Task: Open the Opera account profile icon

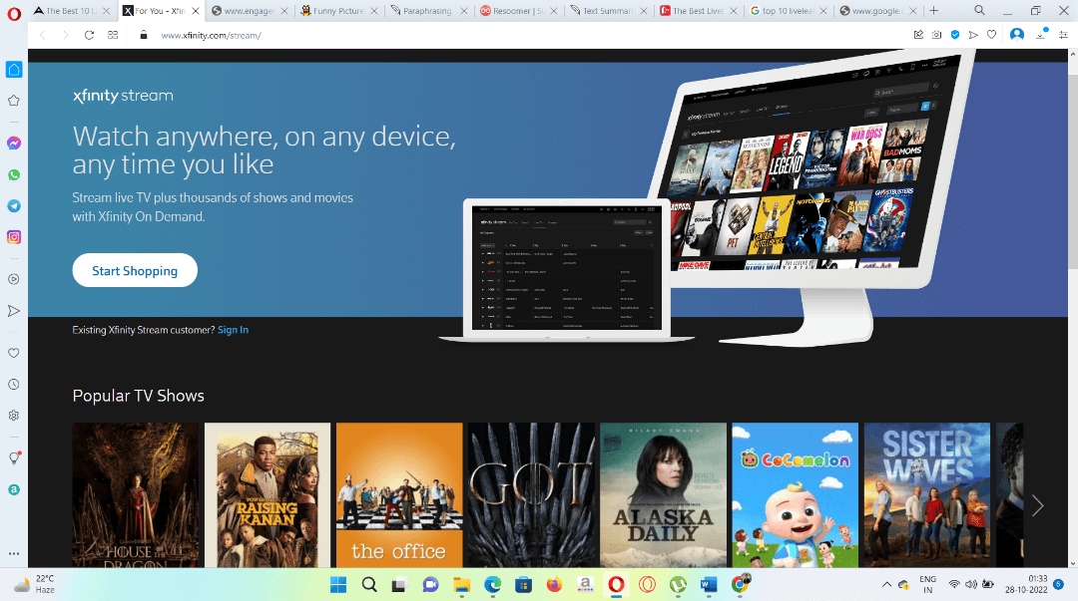Action: pos(1017,34)
